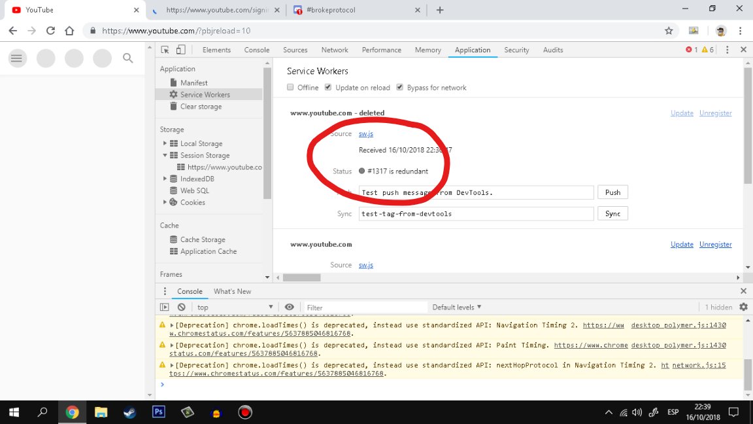Select Application Cache item
Screen dimensions: 753x424
pos(209,251)
